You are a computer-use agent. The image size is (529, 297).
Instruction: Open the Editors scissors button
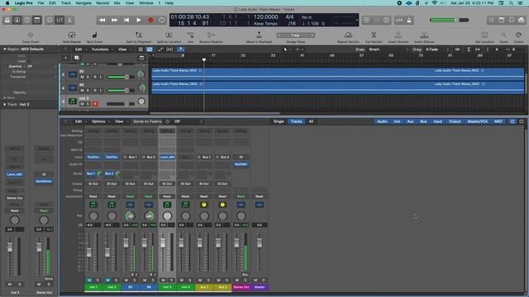pos(69,20)
